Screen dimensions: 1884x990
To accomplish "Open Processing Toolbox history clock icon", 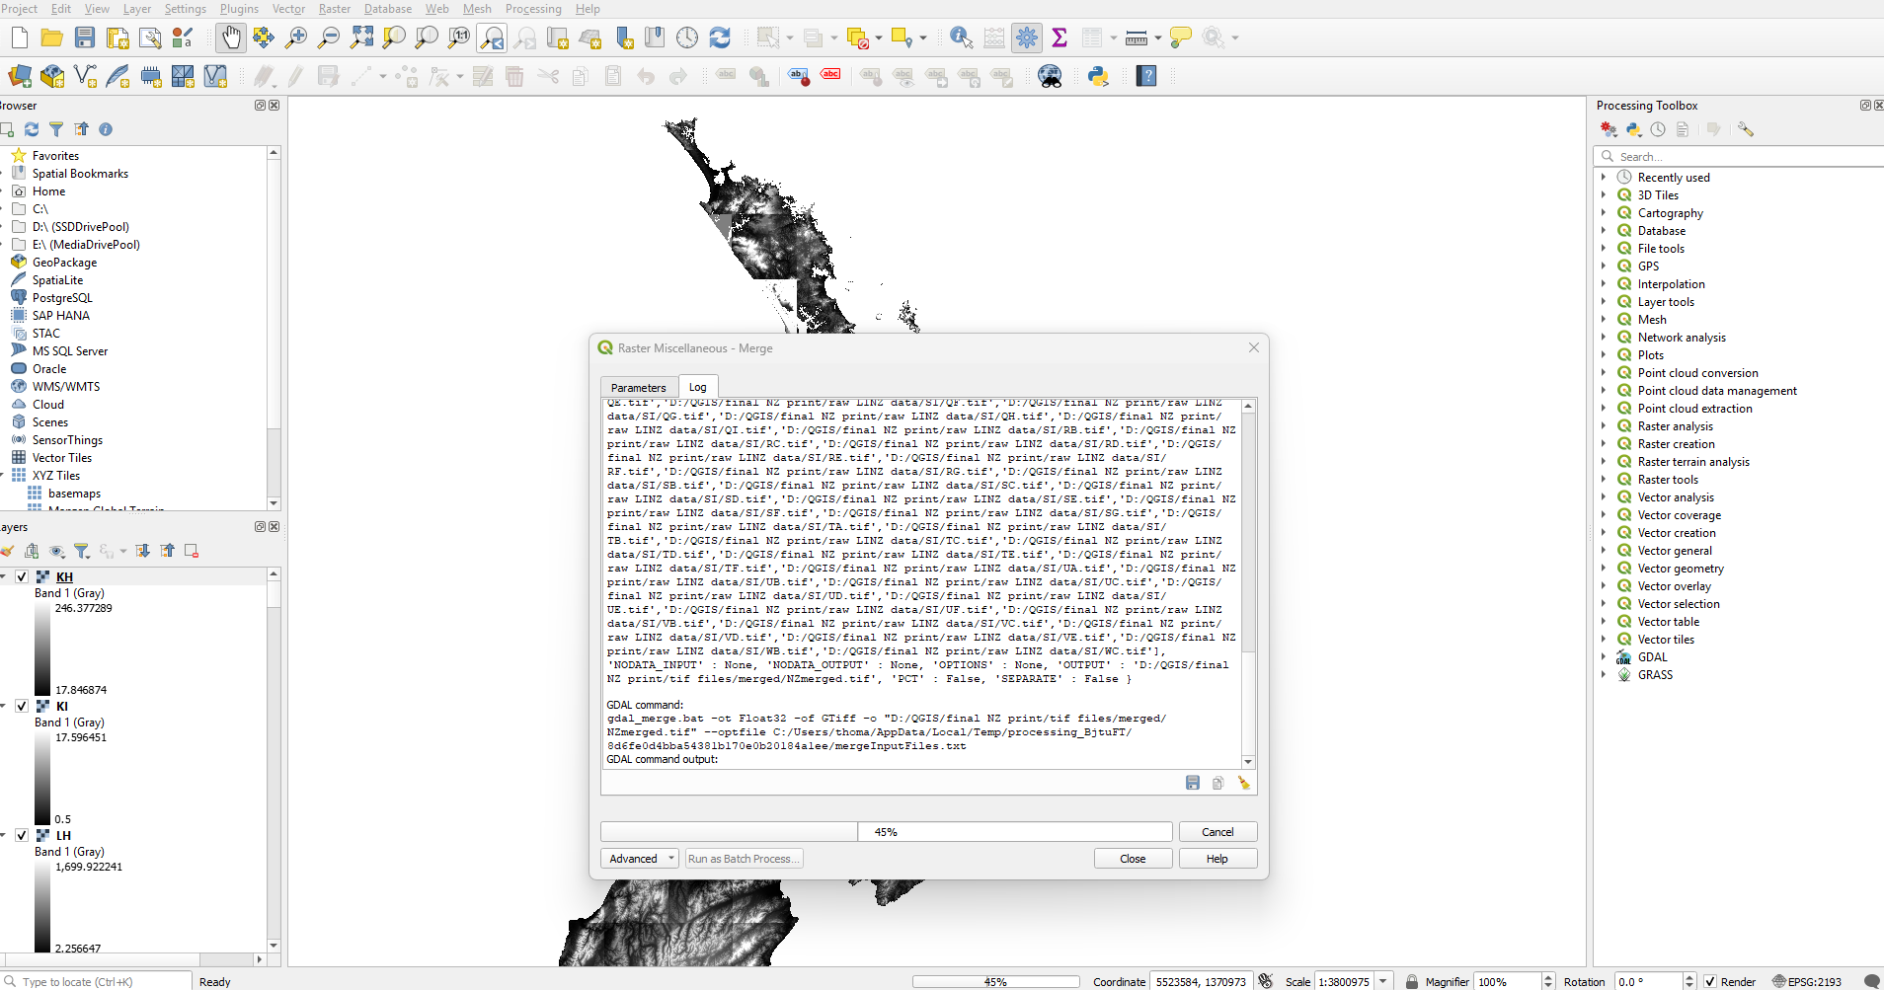I will pos(1658,129).
